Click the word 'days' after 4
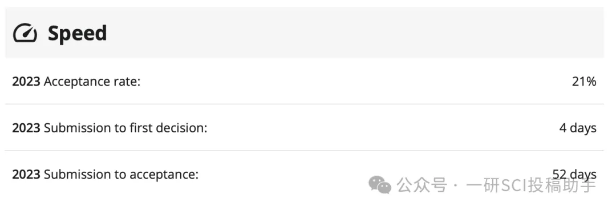The height and width of the screenshot is (210, 616). tap(583, 128)
